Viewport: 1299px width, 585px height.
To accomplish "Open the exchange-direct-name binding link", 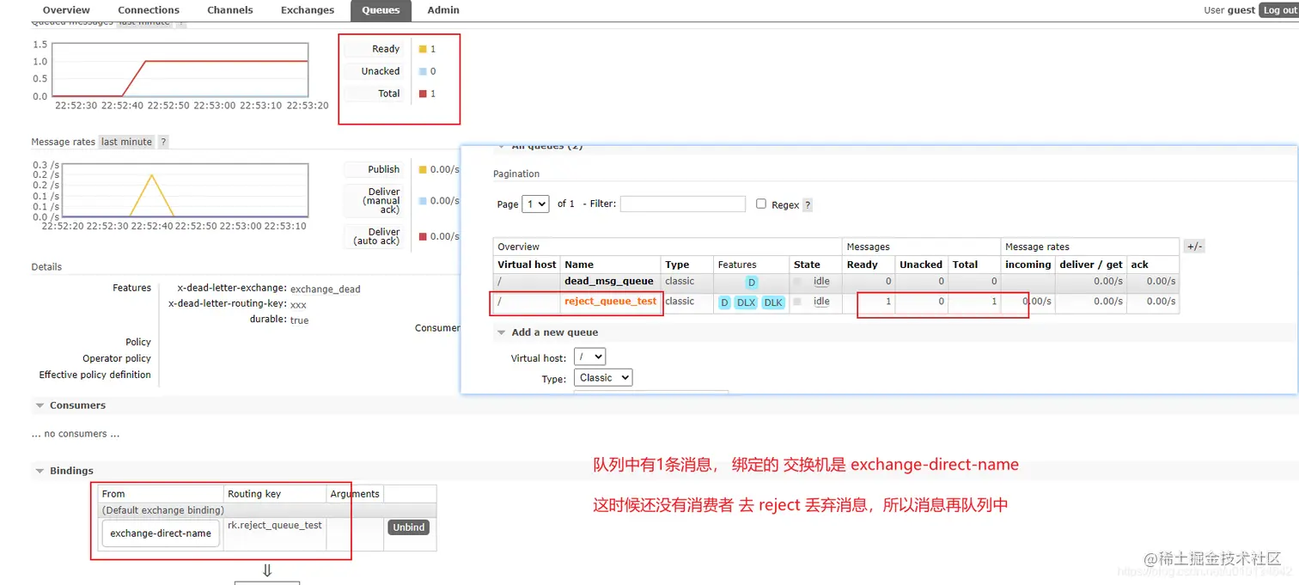I will point(161,533).
